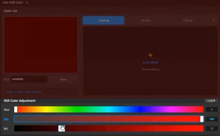Open the HSB color mode dropdown

pos(211,101)
